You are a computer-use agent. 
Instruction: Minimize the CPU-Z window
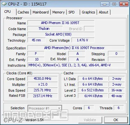pos(105,4)
